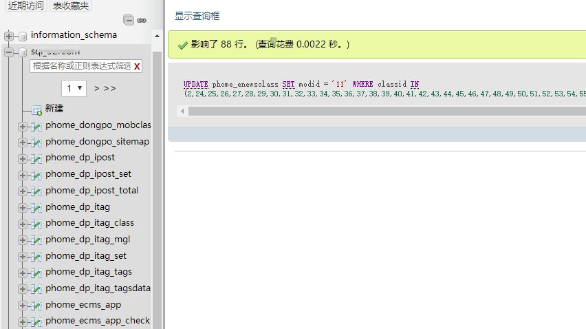The image size is (586, 329).
Task: Go to next page with single arrow
Action: click(x=97, y=88)
